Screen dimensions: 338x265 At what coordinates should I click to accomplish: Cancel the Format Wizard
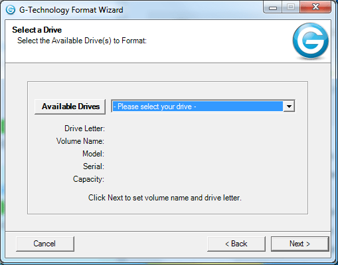click(x=45, y=244)
